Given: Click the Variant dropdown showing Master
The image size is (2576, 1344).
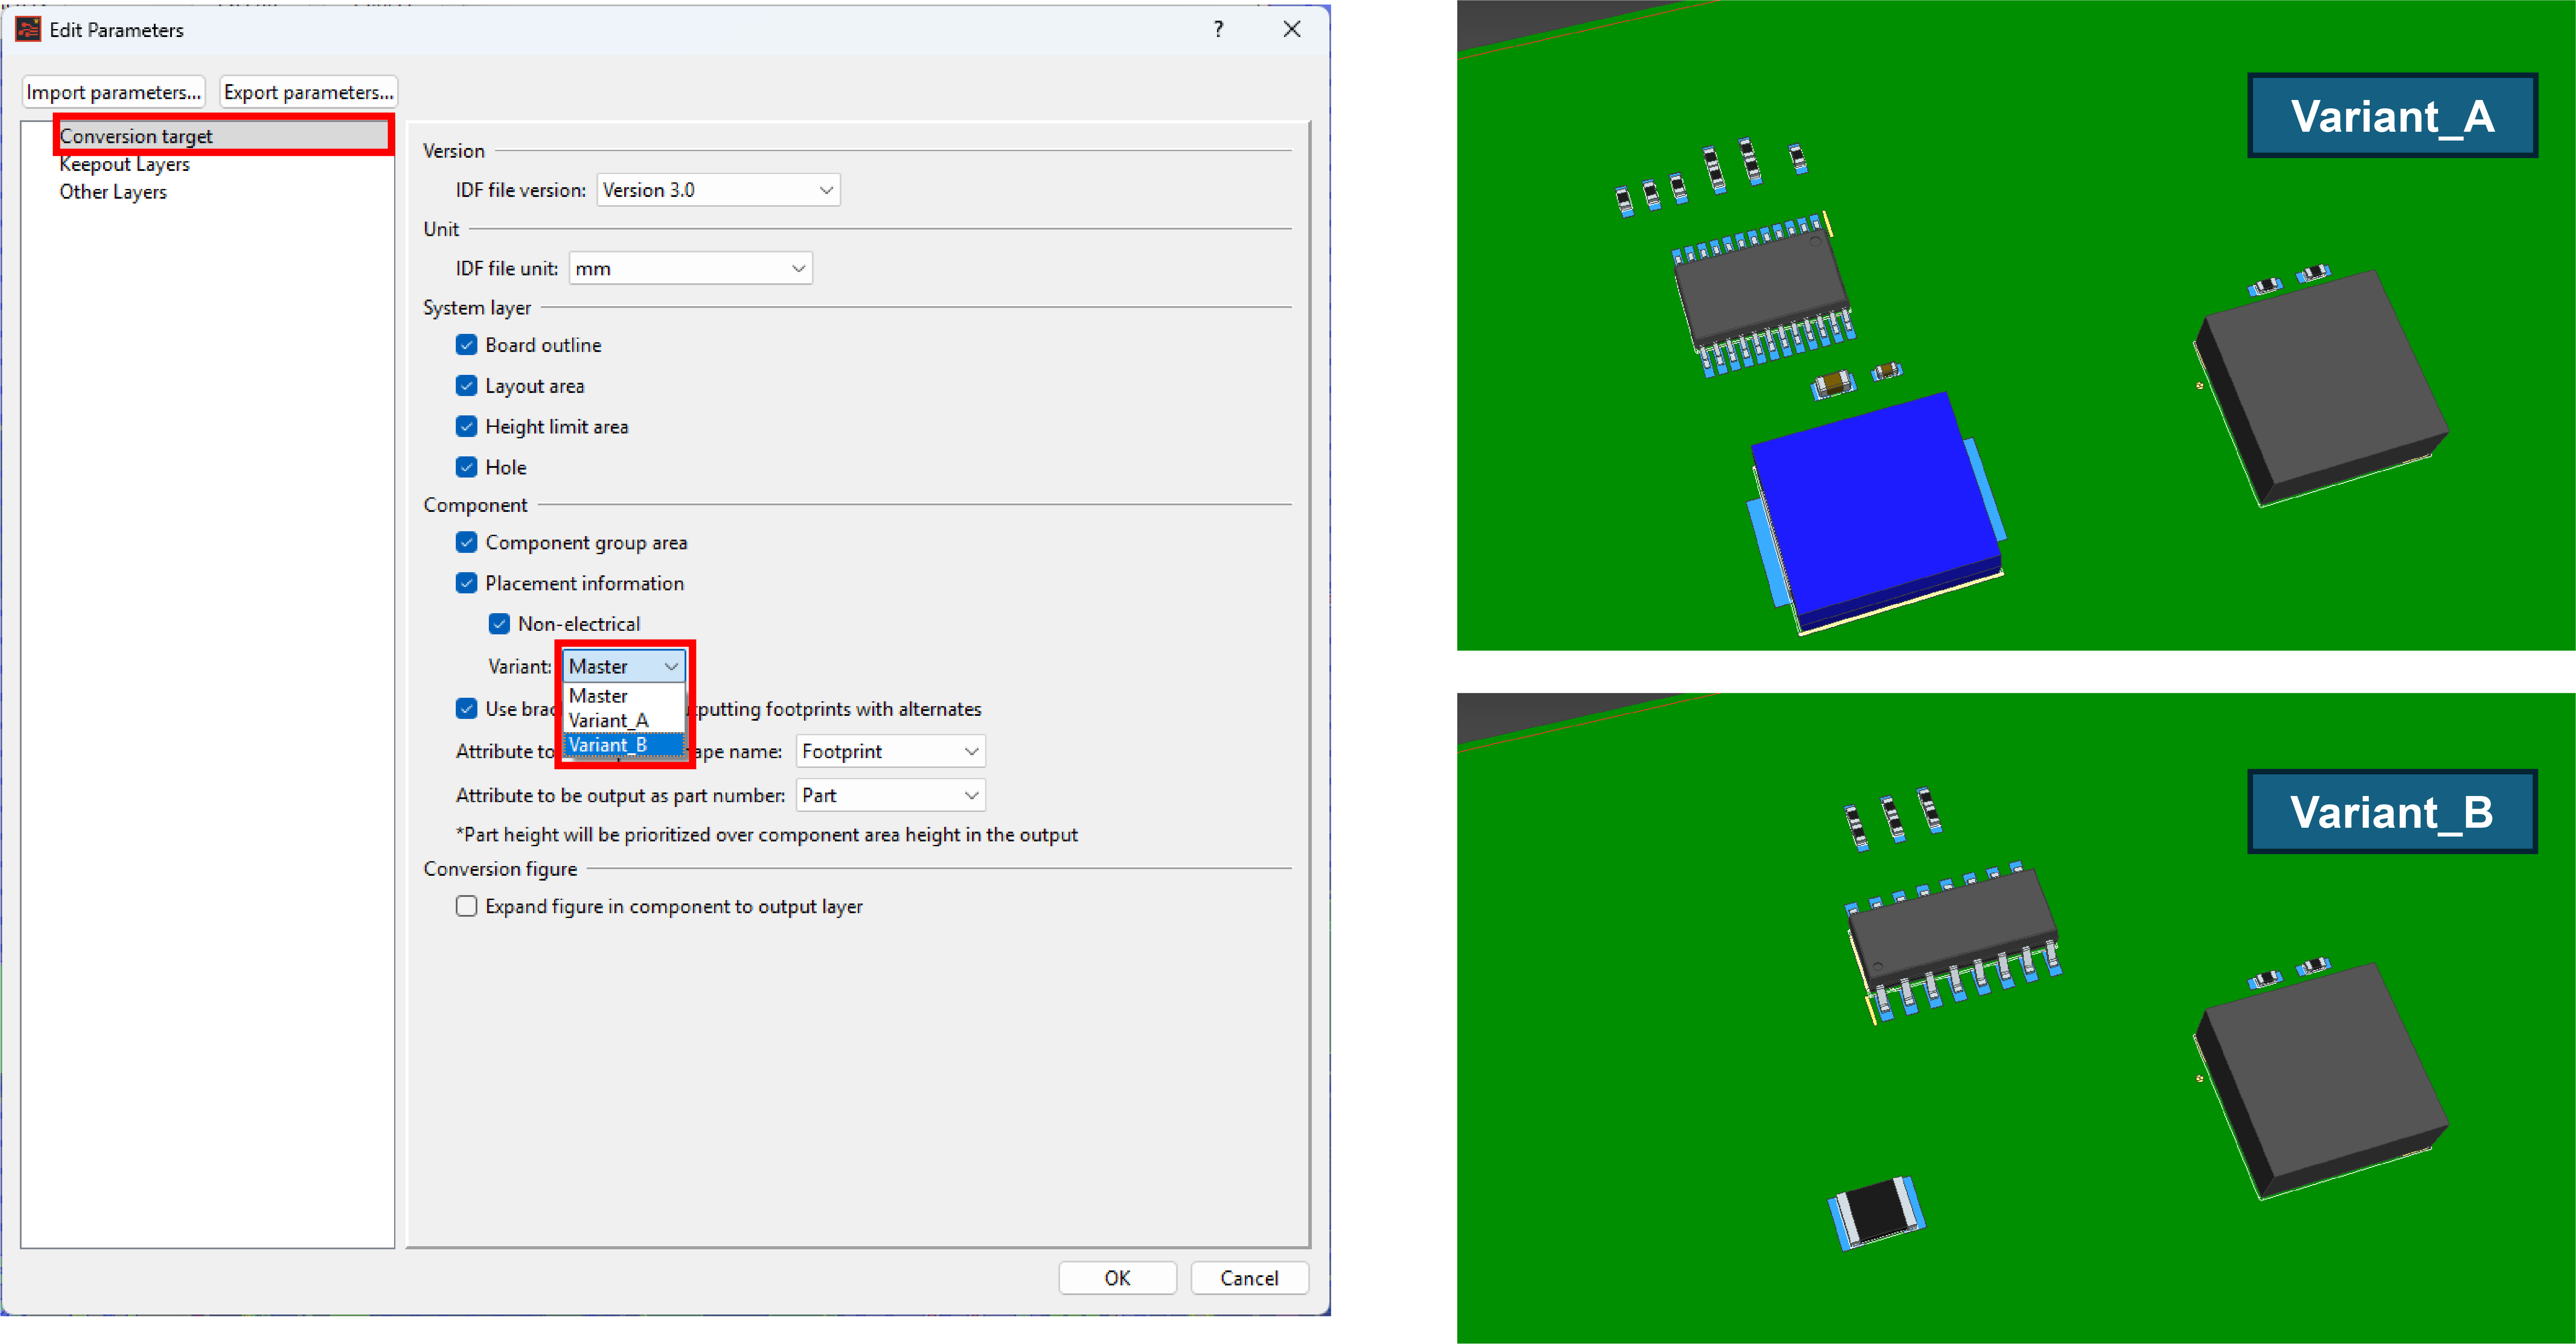Looking at the screenshot, I should tap(624, 666).
